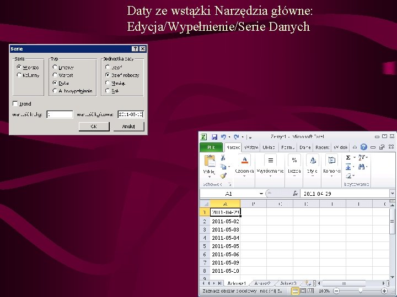Click Anuluj in the Serie dialog
397x297 pixels.
[x=128, y=127]
